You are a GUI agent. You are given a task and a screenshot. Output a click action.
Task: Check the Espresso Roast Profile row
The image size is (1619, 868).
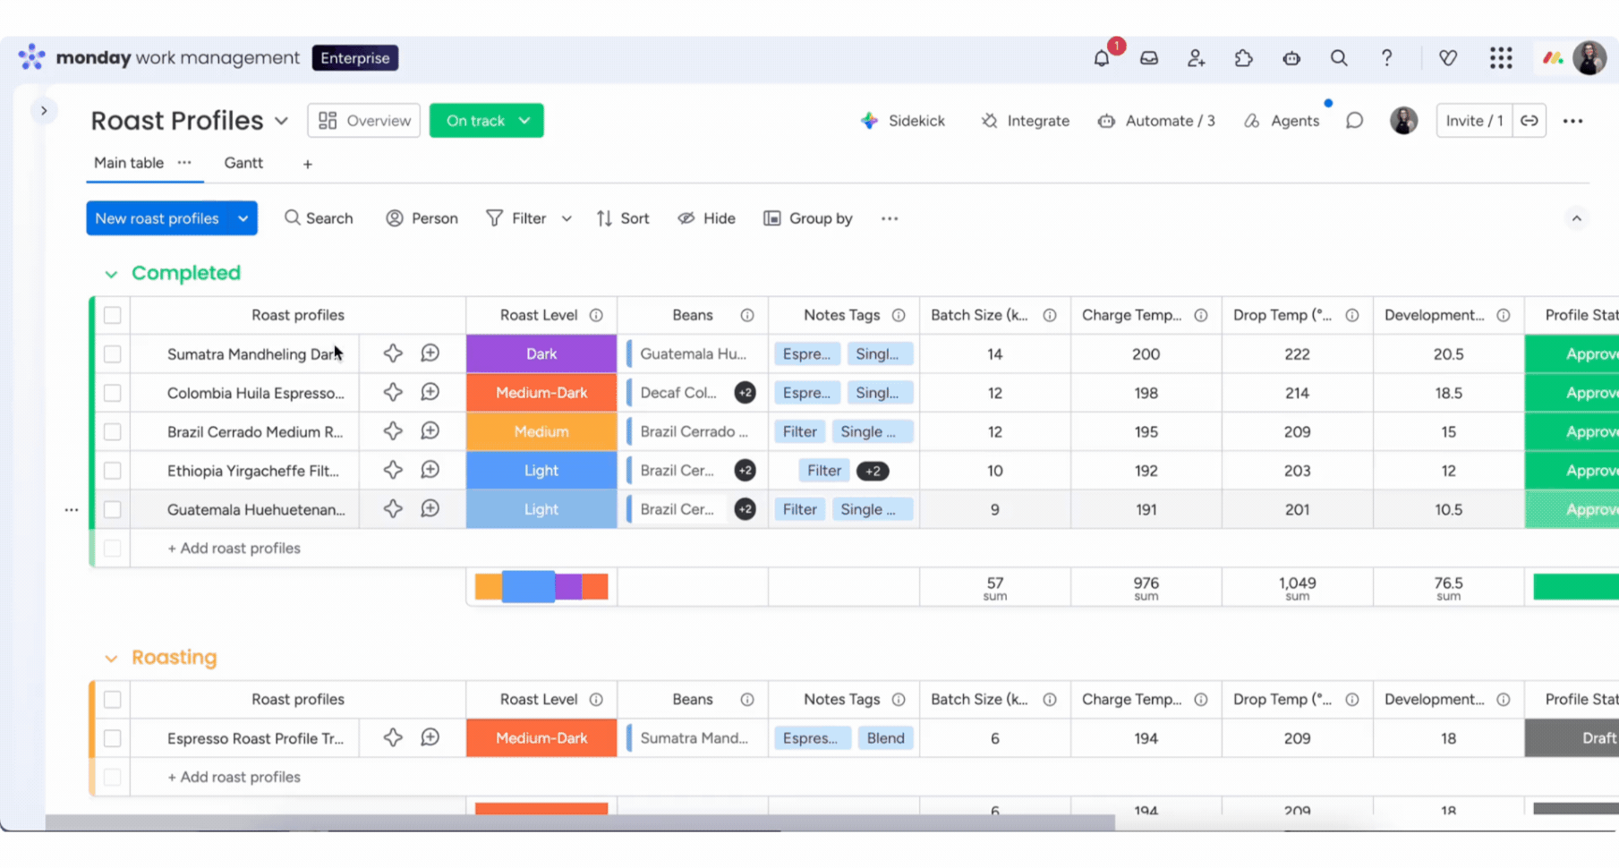[112, 738]
